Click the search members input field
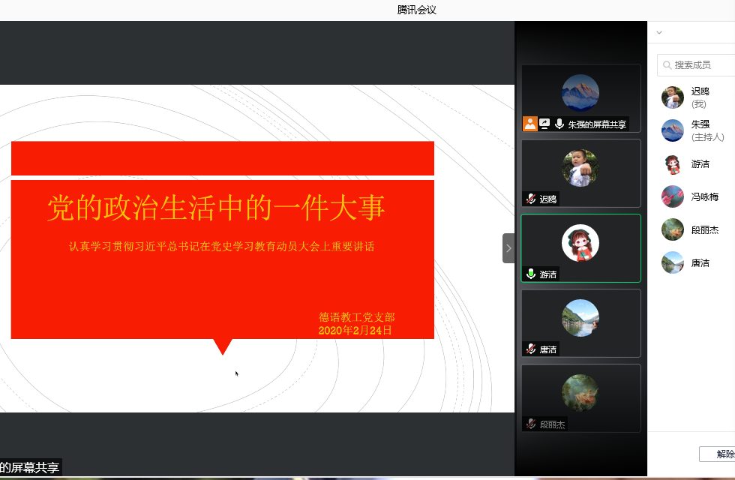Screen dimensions: 735x480 click(x=701, y=65)
